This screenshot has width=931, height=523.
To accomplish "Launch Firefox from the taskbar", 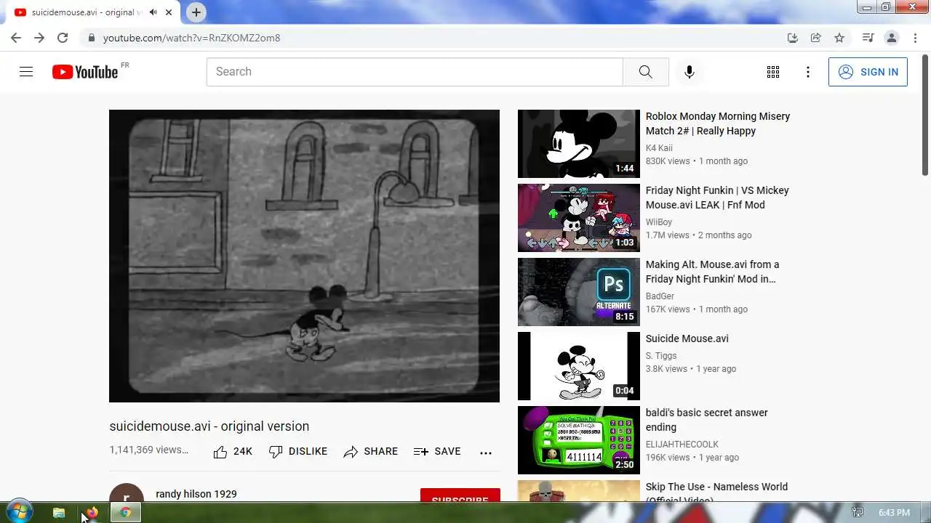I will click(x=92, y=513).
